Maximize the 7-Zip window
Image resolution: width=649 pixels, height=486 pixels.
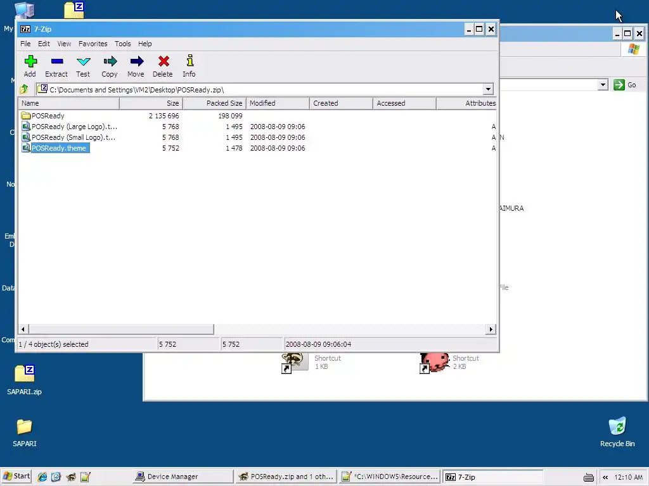(x=479, y=29)
